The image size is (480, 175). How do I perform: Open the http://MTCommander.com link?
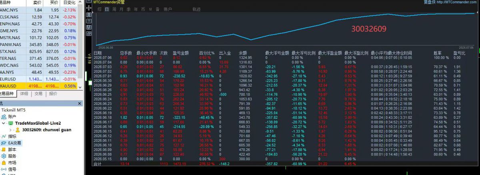(x=457, y=2)
